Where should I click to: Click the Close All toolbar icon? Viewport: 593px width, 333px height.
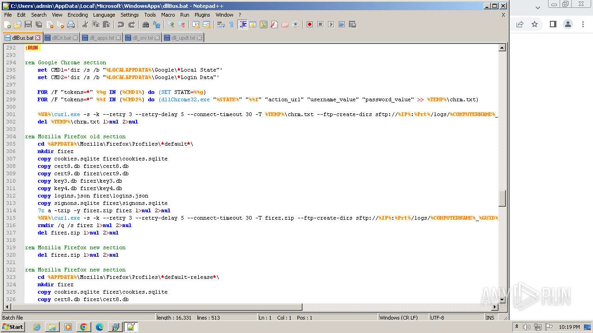[60, 25]
